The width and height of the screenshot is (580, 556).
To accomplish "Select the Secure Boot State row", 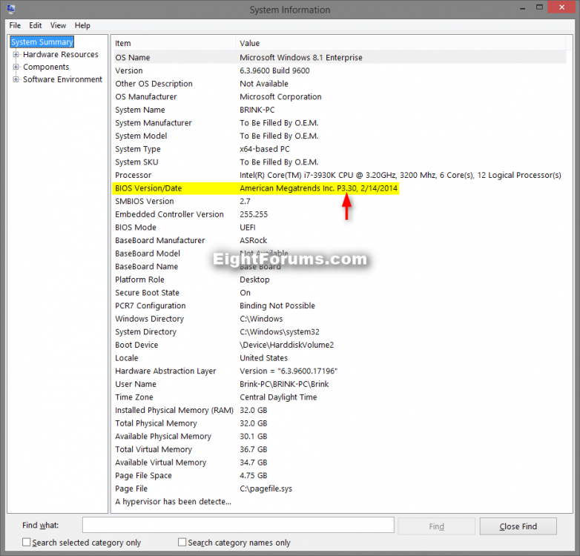I will pos(339,293).
